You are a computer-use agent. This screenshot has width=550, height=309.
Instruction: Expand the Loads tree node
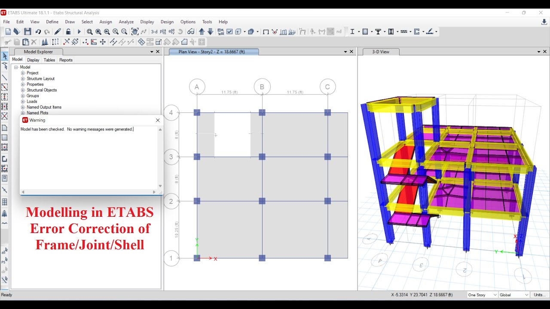(x=23, y=102)
